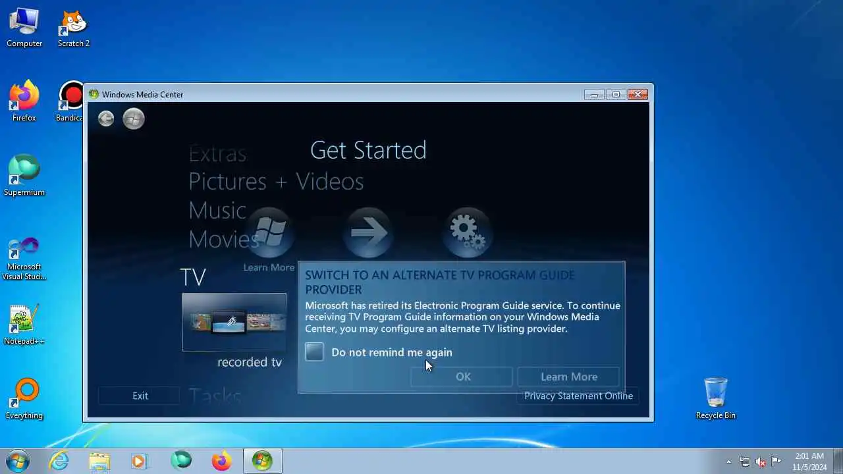
Task: Select Movies in the Media Center menu
Action: click(x=224, y=239)
